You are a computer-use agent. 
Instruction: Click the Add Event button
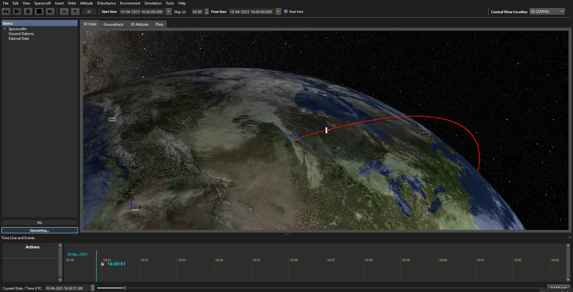[x=558, y=288]
